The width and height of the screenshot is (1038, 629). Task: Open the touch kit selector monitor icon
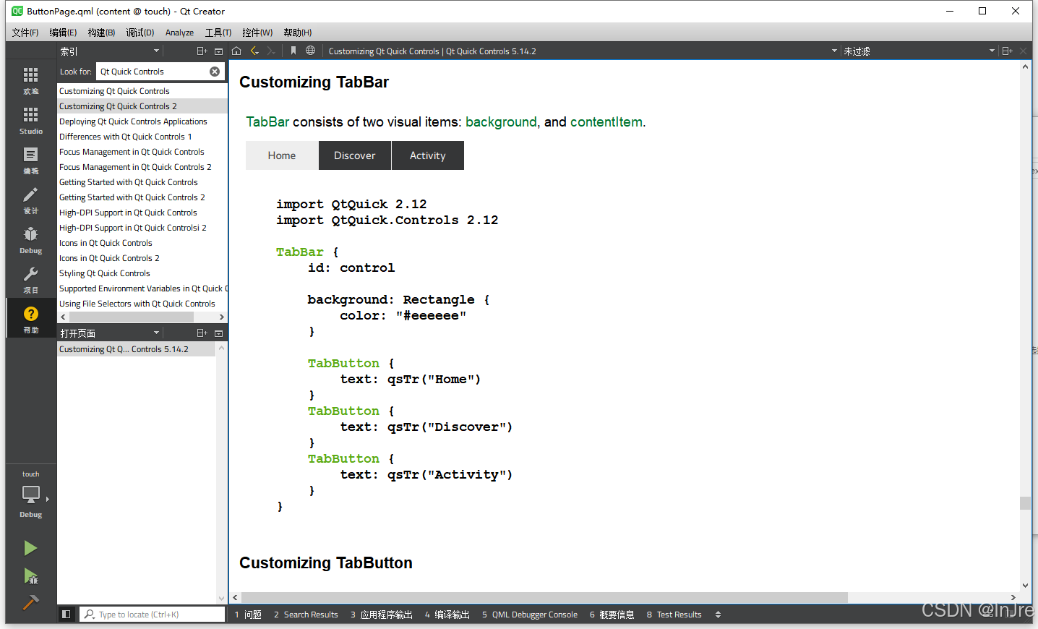click(x=30, y=495)
